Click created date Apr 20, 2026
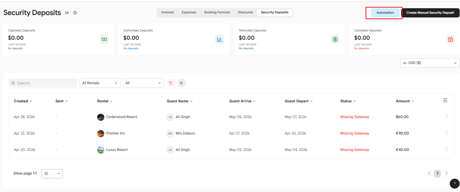Viewport: 460px width, 192px height. tap(24, 150)
